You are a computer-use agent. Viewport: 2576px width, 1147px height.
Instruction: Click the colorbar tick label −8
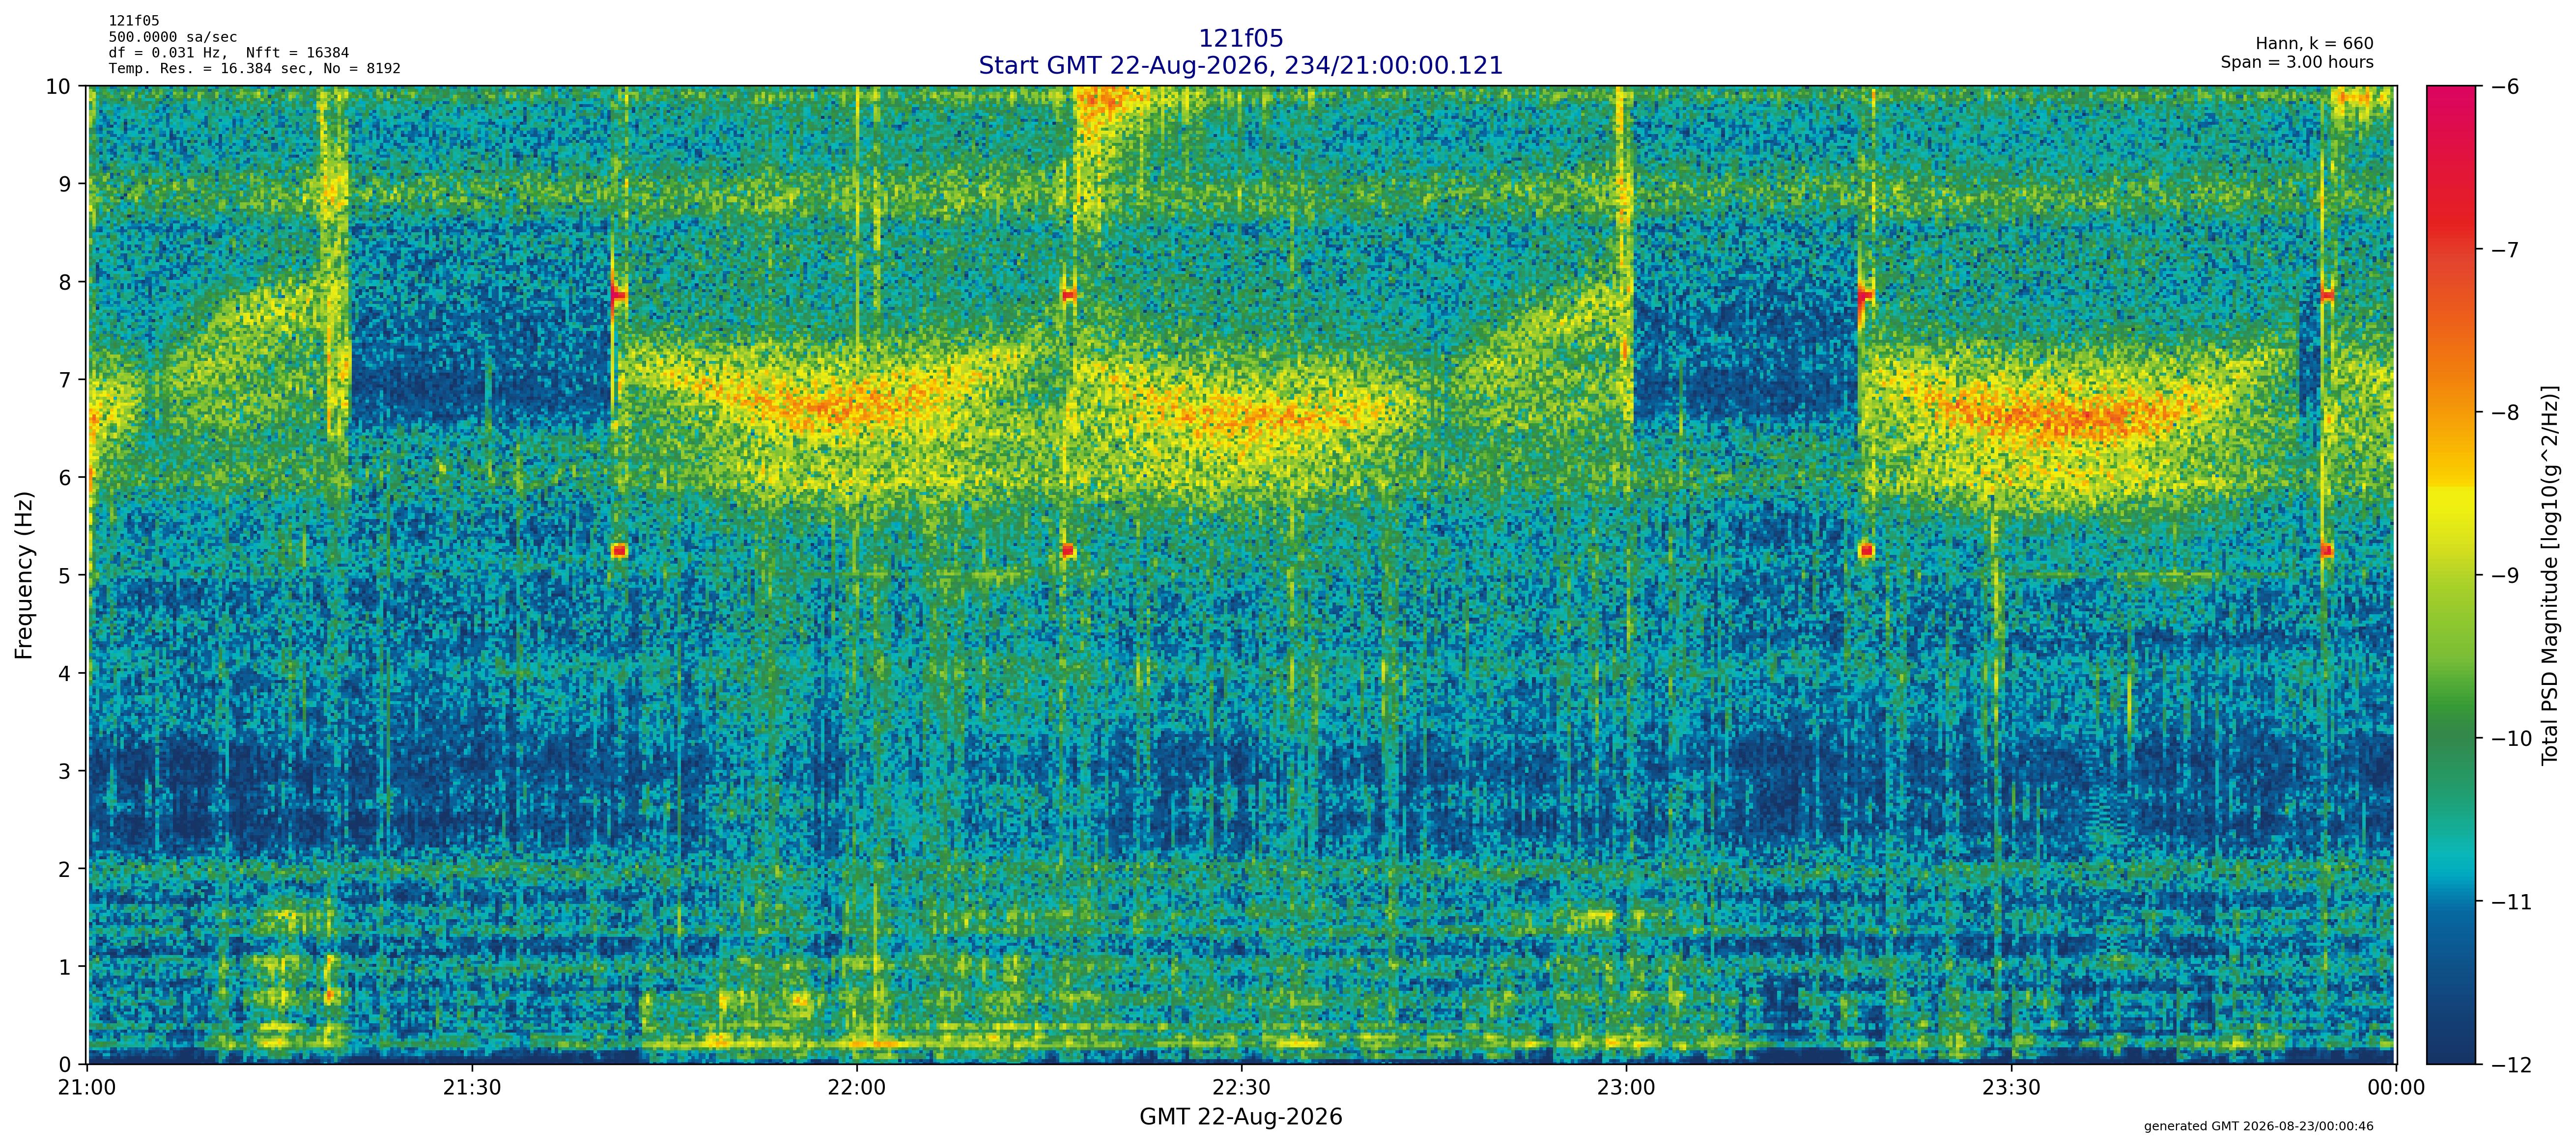pos(2505,412)
